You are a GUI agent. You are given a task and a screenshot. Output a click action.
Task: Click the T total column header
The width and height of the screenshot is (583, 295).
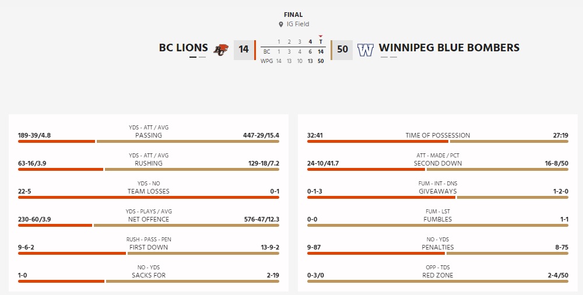[x=321, y=42]
